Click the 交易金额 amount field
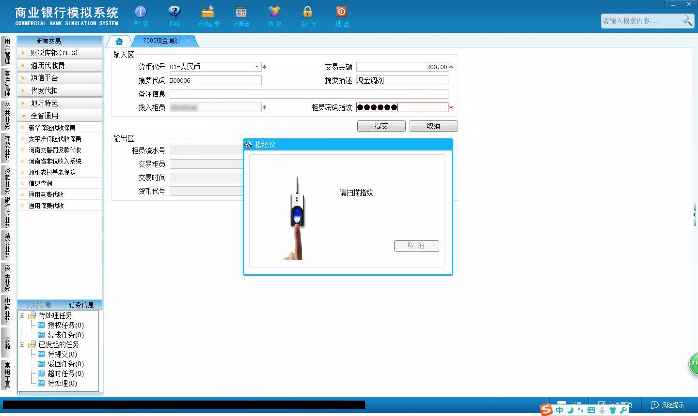698x416 pixels. coord(402,67)
